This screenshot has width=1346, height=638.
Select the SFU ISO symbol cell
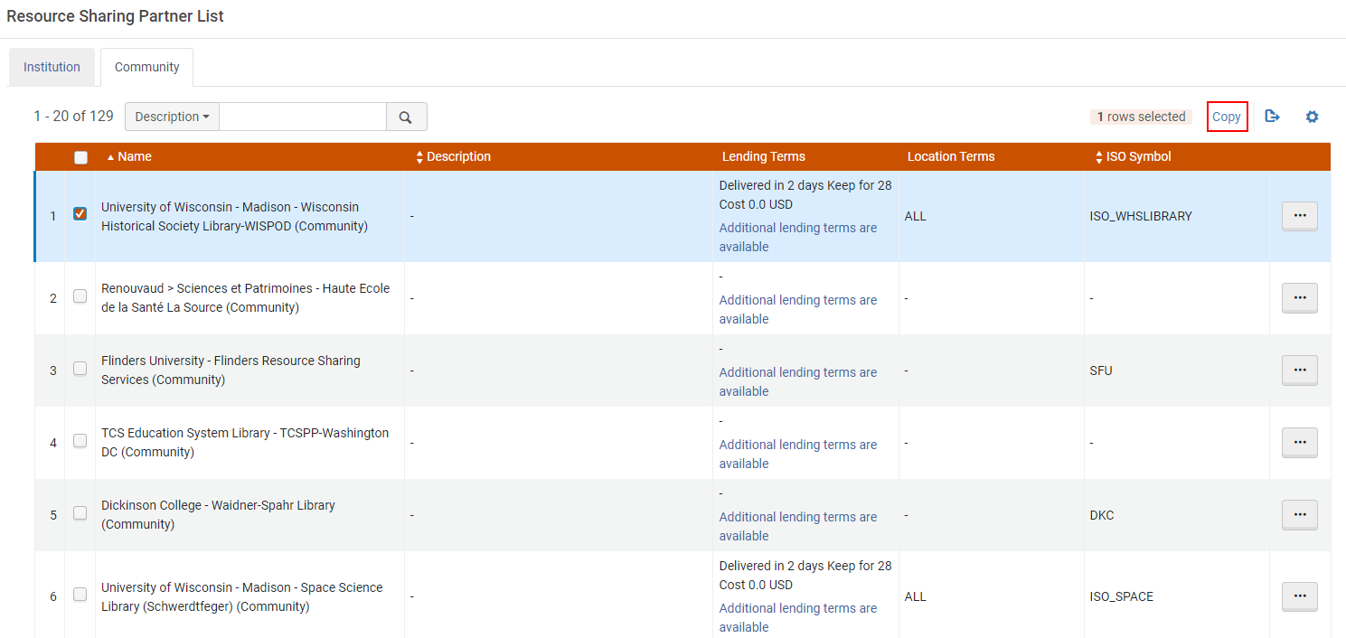pyautogui.click(x=1101, y=371)
